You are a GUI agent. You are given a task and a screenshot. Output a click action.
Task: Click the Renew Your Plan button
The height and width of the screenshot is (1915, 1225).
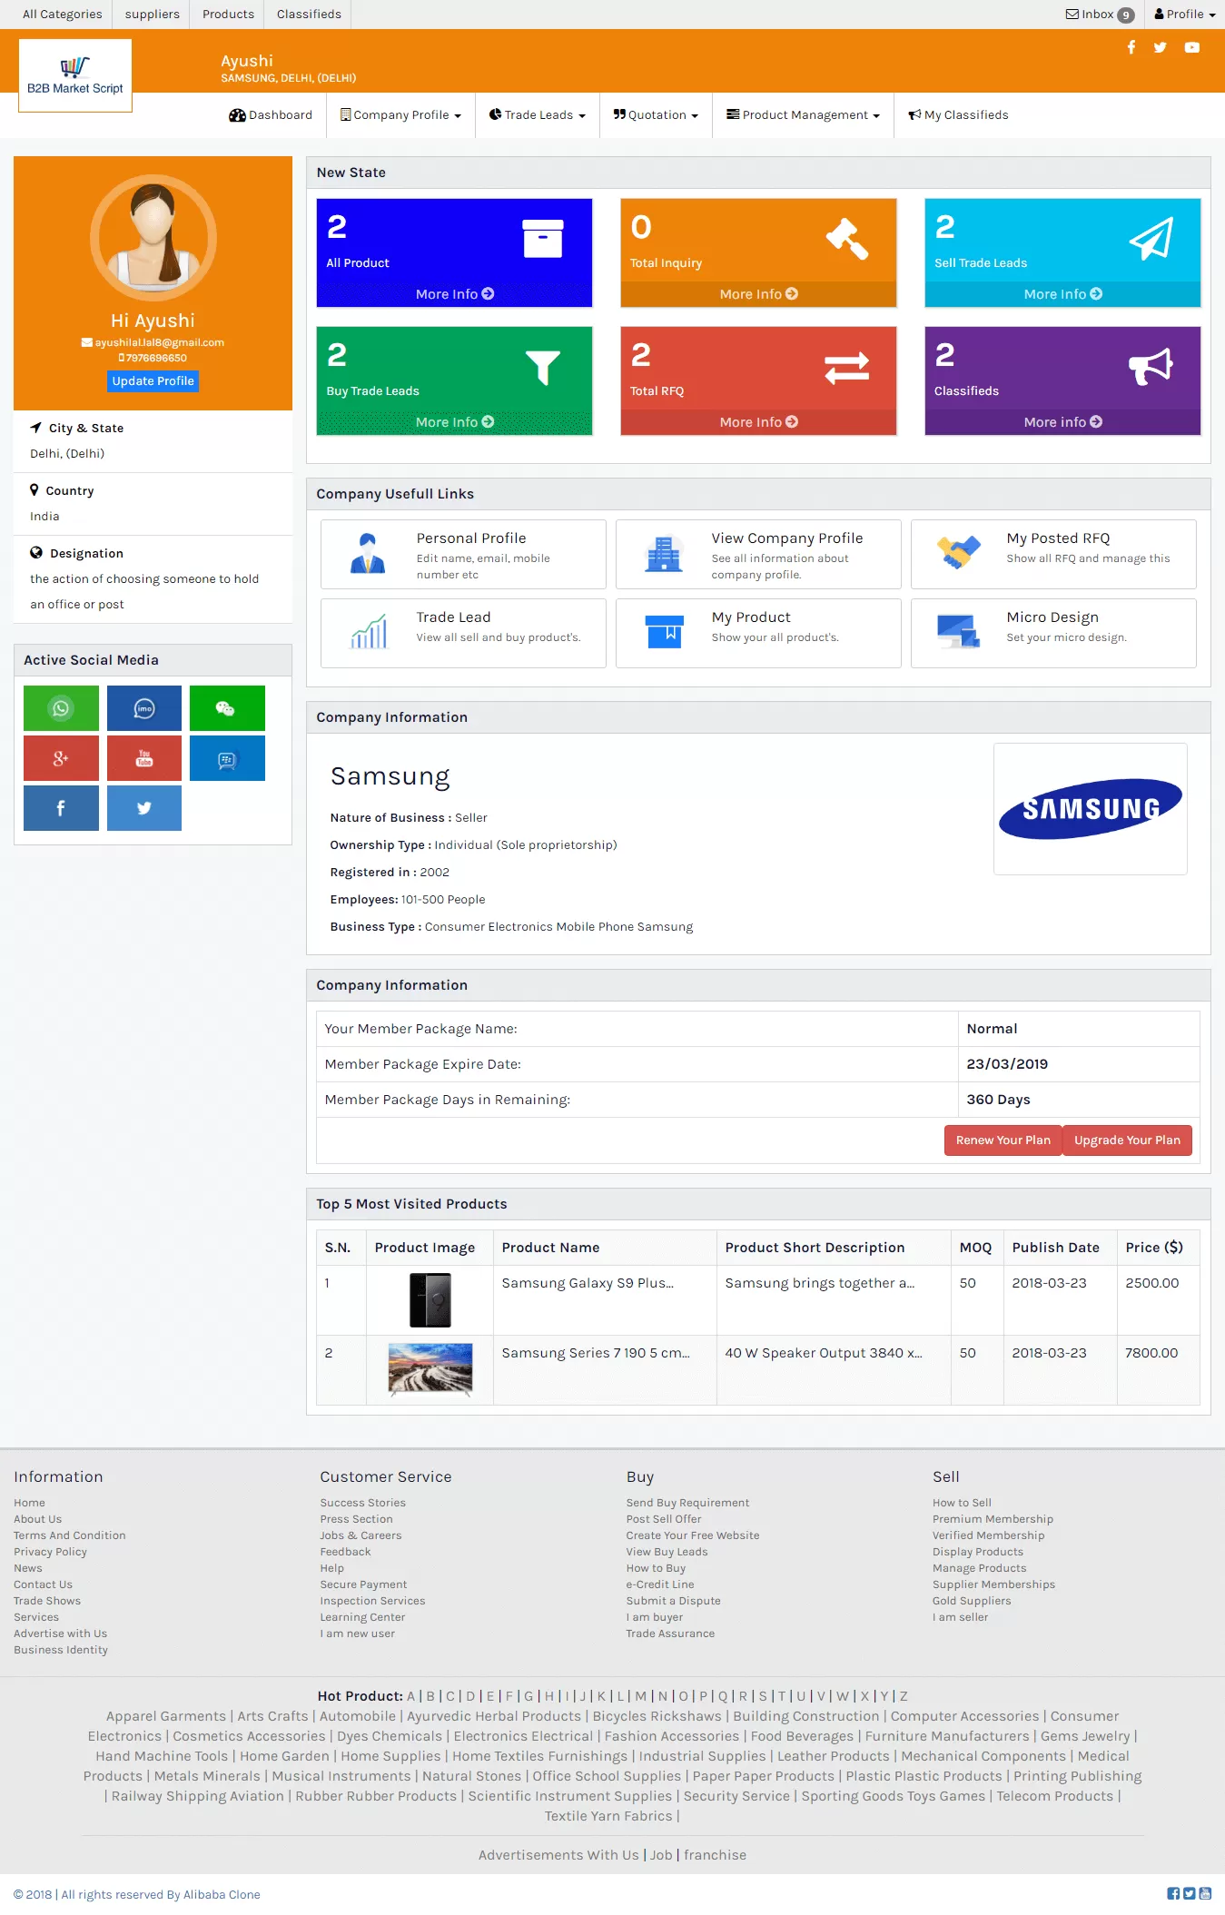click(x=1003, y=1140)
